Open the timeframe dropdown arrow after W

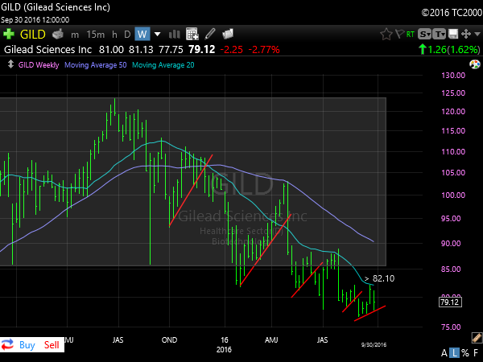tap(158, 34)
